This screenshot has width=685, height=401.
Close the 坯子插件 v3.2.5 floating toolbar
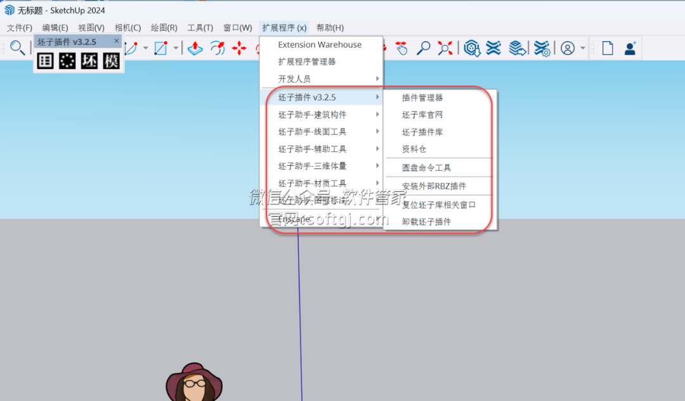[116, 41]
